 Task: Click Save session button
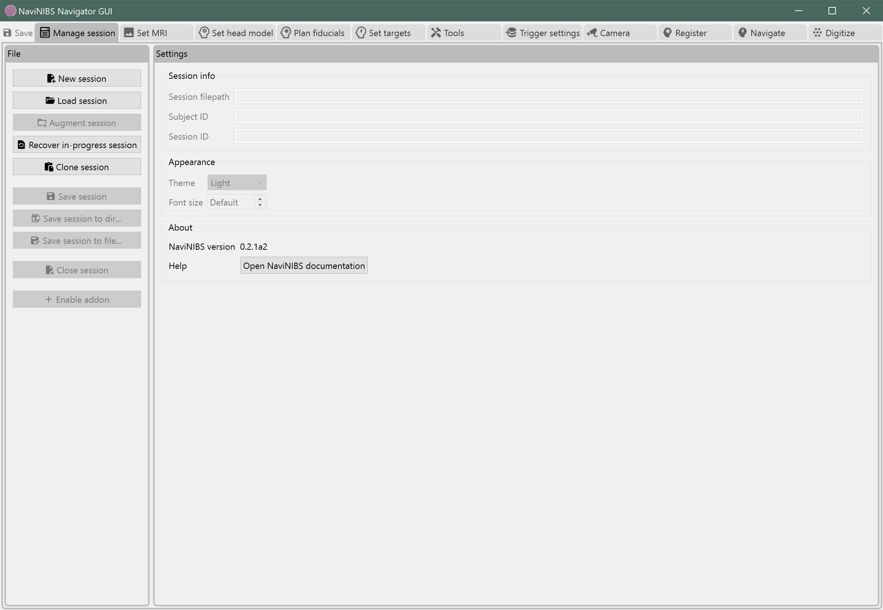click(x=77, y=196)
